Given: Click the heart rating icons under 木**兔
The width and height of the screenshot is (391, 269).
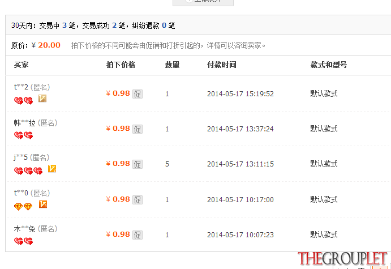Looking at the screenshot, I should [23, 241].
